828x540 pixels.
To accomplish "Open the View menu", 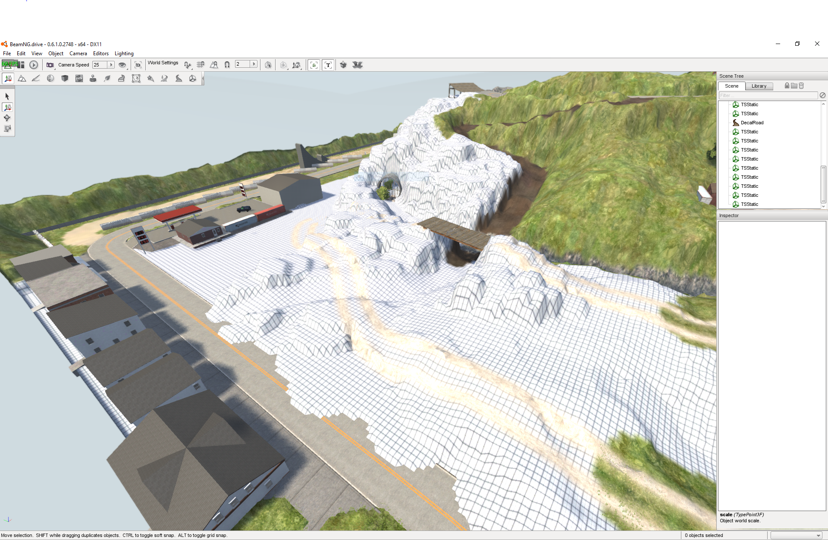I will pos(37,54).
